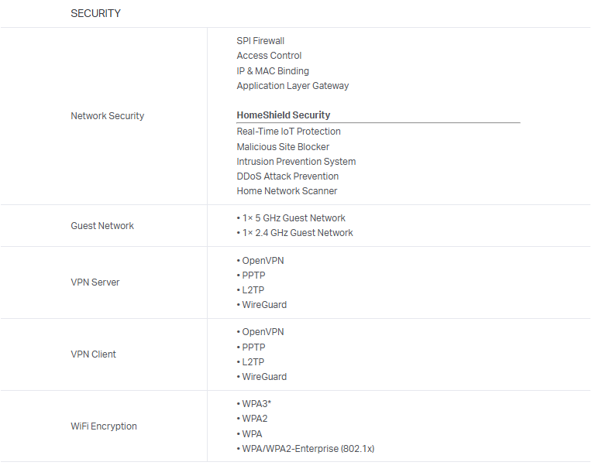The image size is (592, 469).
Task: Click Real-Time IoT Protection entry
Action: pyautogui.click(x=288, y=132)
